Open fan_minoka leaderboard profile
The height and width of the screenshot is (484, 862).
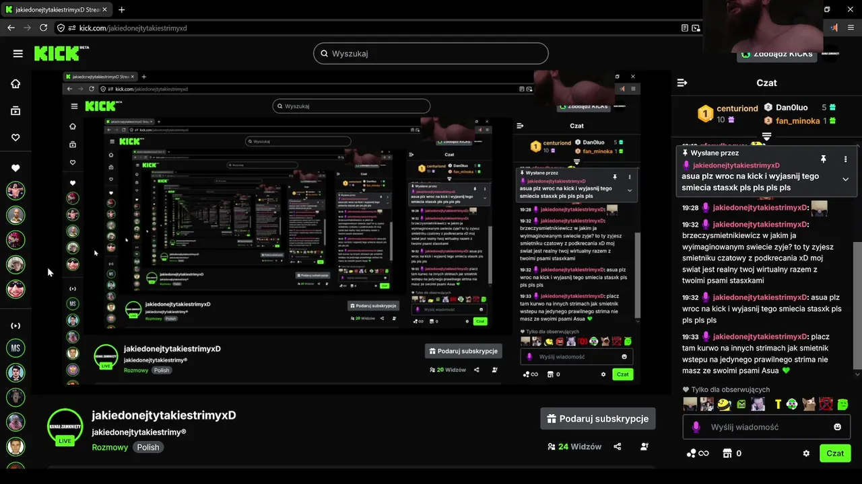(797, 121)
